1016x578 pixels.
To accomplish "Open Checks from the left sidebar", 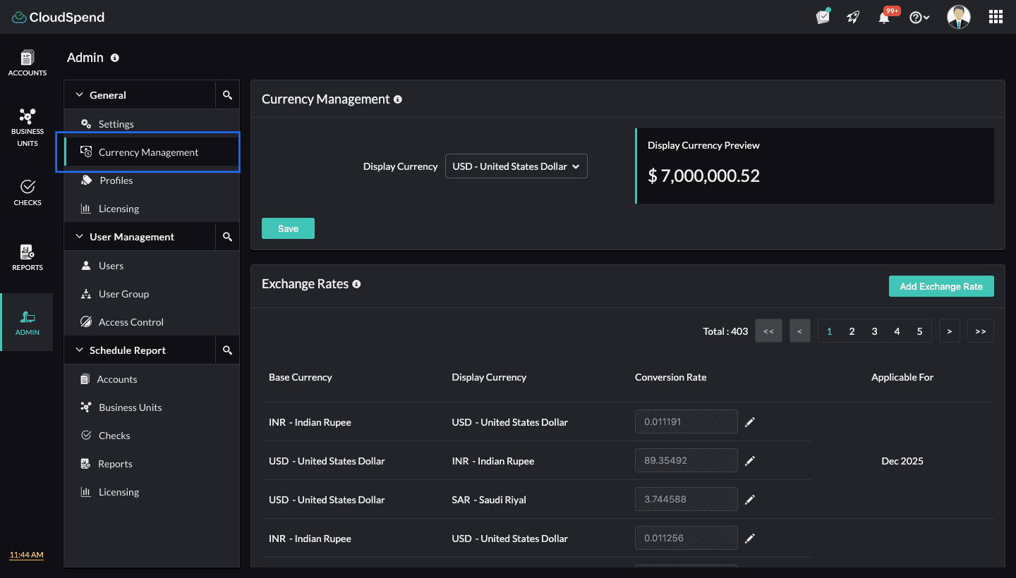I will [27, 191].
